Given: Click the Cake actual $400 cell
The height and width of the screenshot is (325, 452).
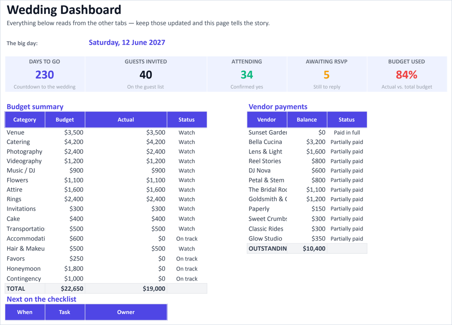Looking at the screenshot, I should 126,219.
